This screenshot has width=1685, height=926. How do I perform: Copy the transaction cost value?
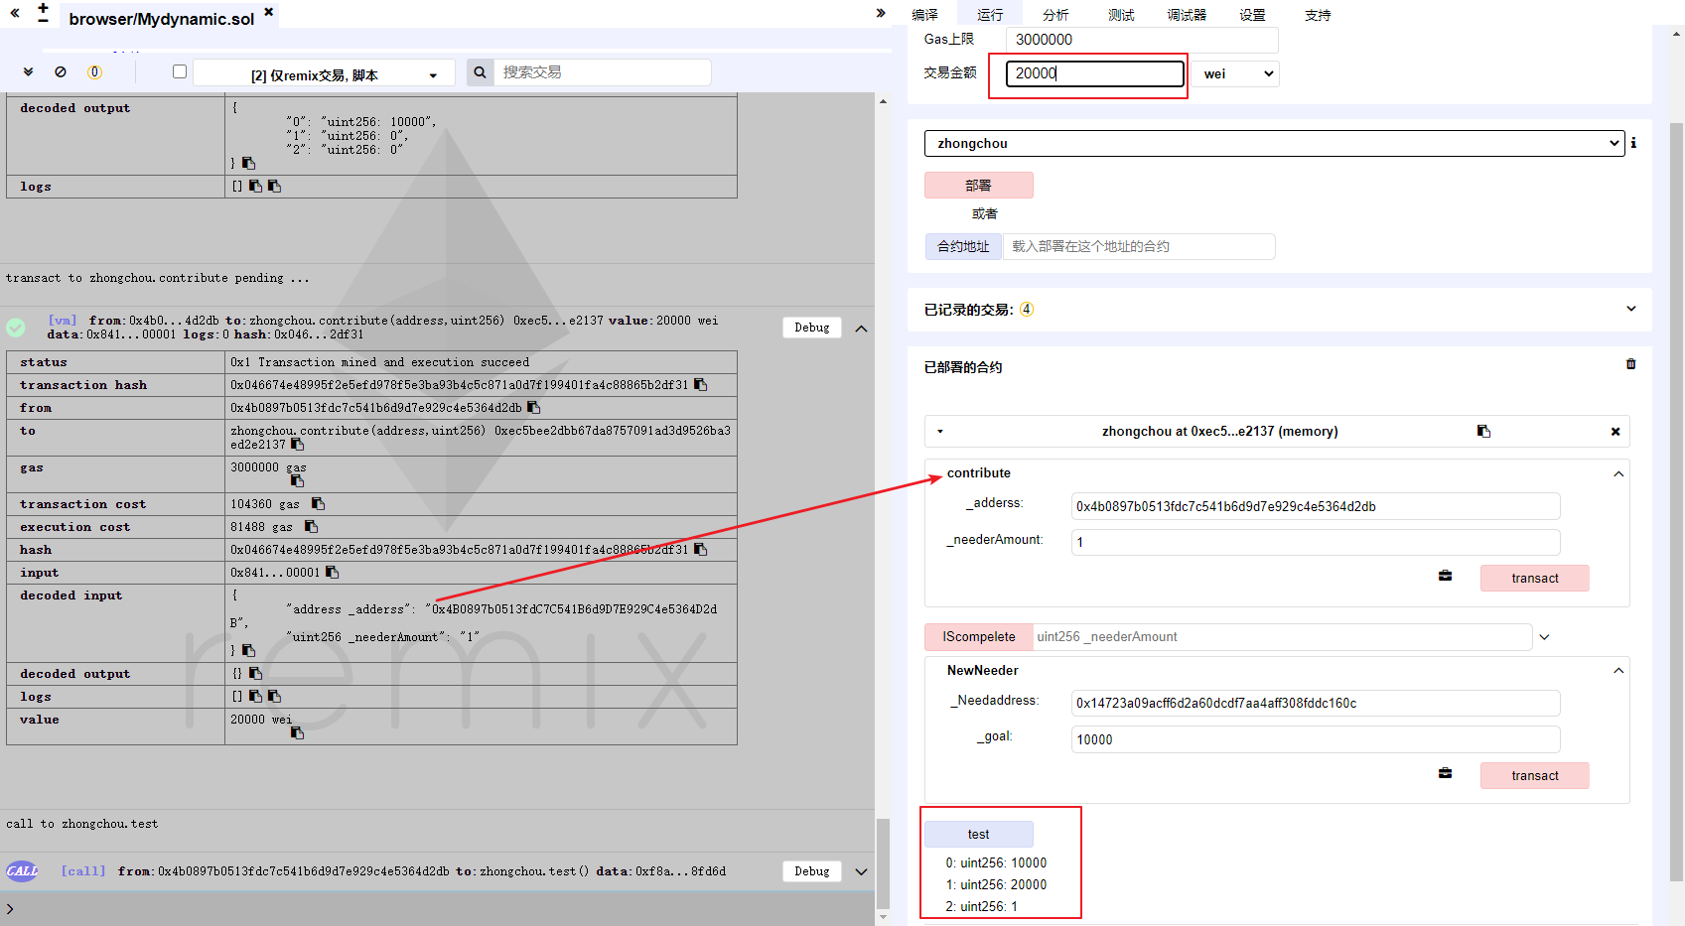[318, 504]
